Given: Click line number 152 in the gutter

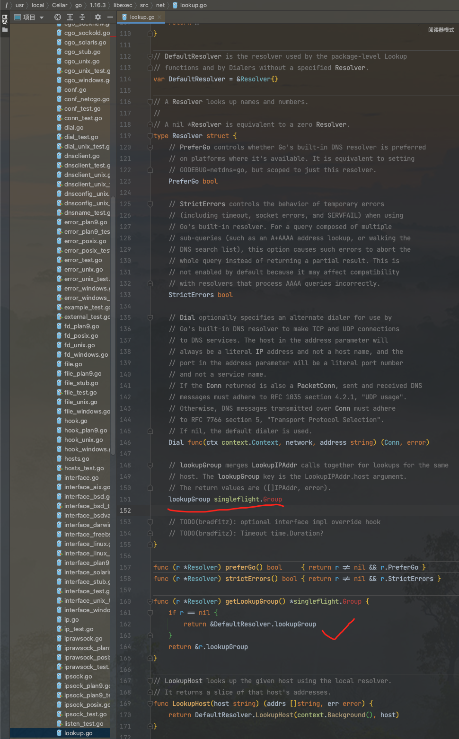Looking at the screenshot, I should pyautogui.click(x=125, y=510).
